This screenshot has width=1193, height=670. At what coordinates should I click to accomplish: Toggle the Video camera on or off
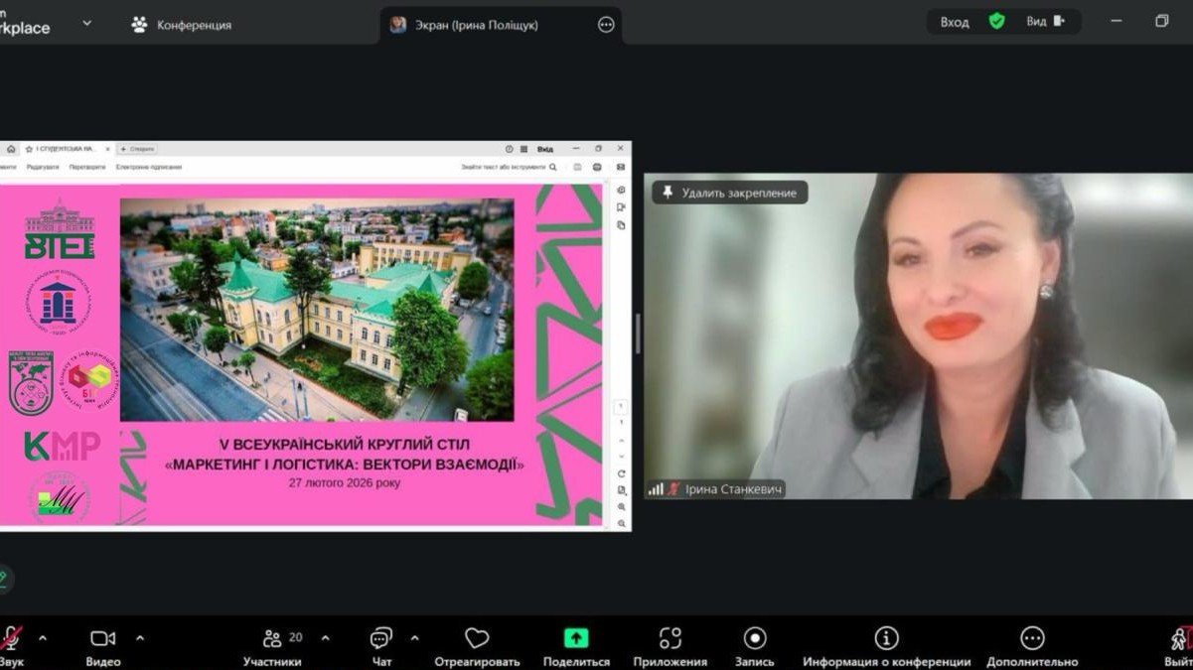pos(103,638)
